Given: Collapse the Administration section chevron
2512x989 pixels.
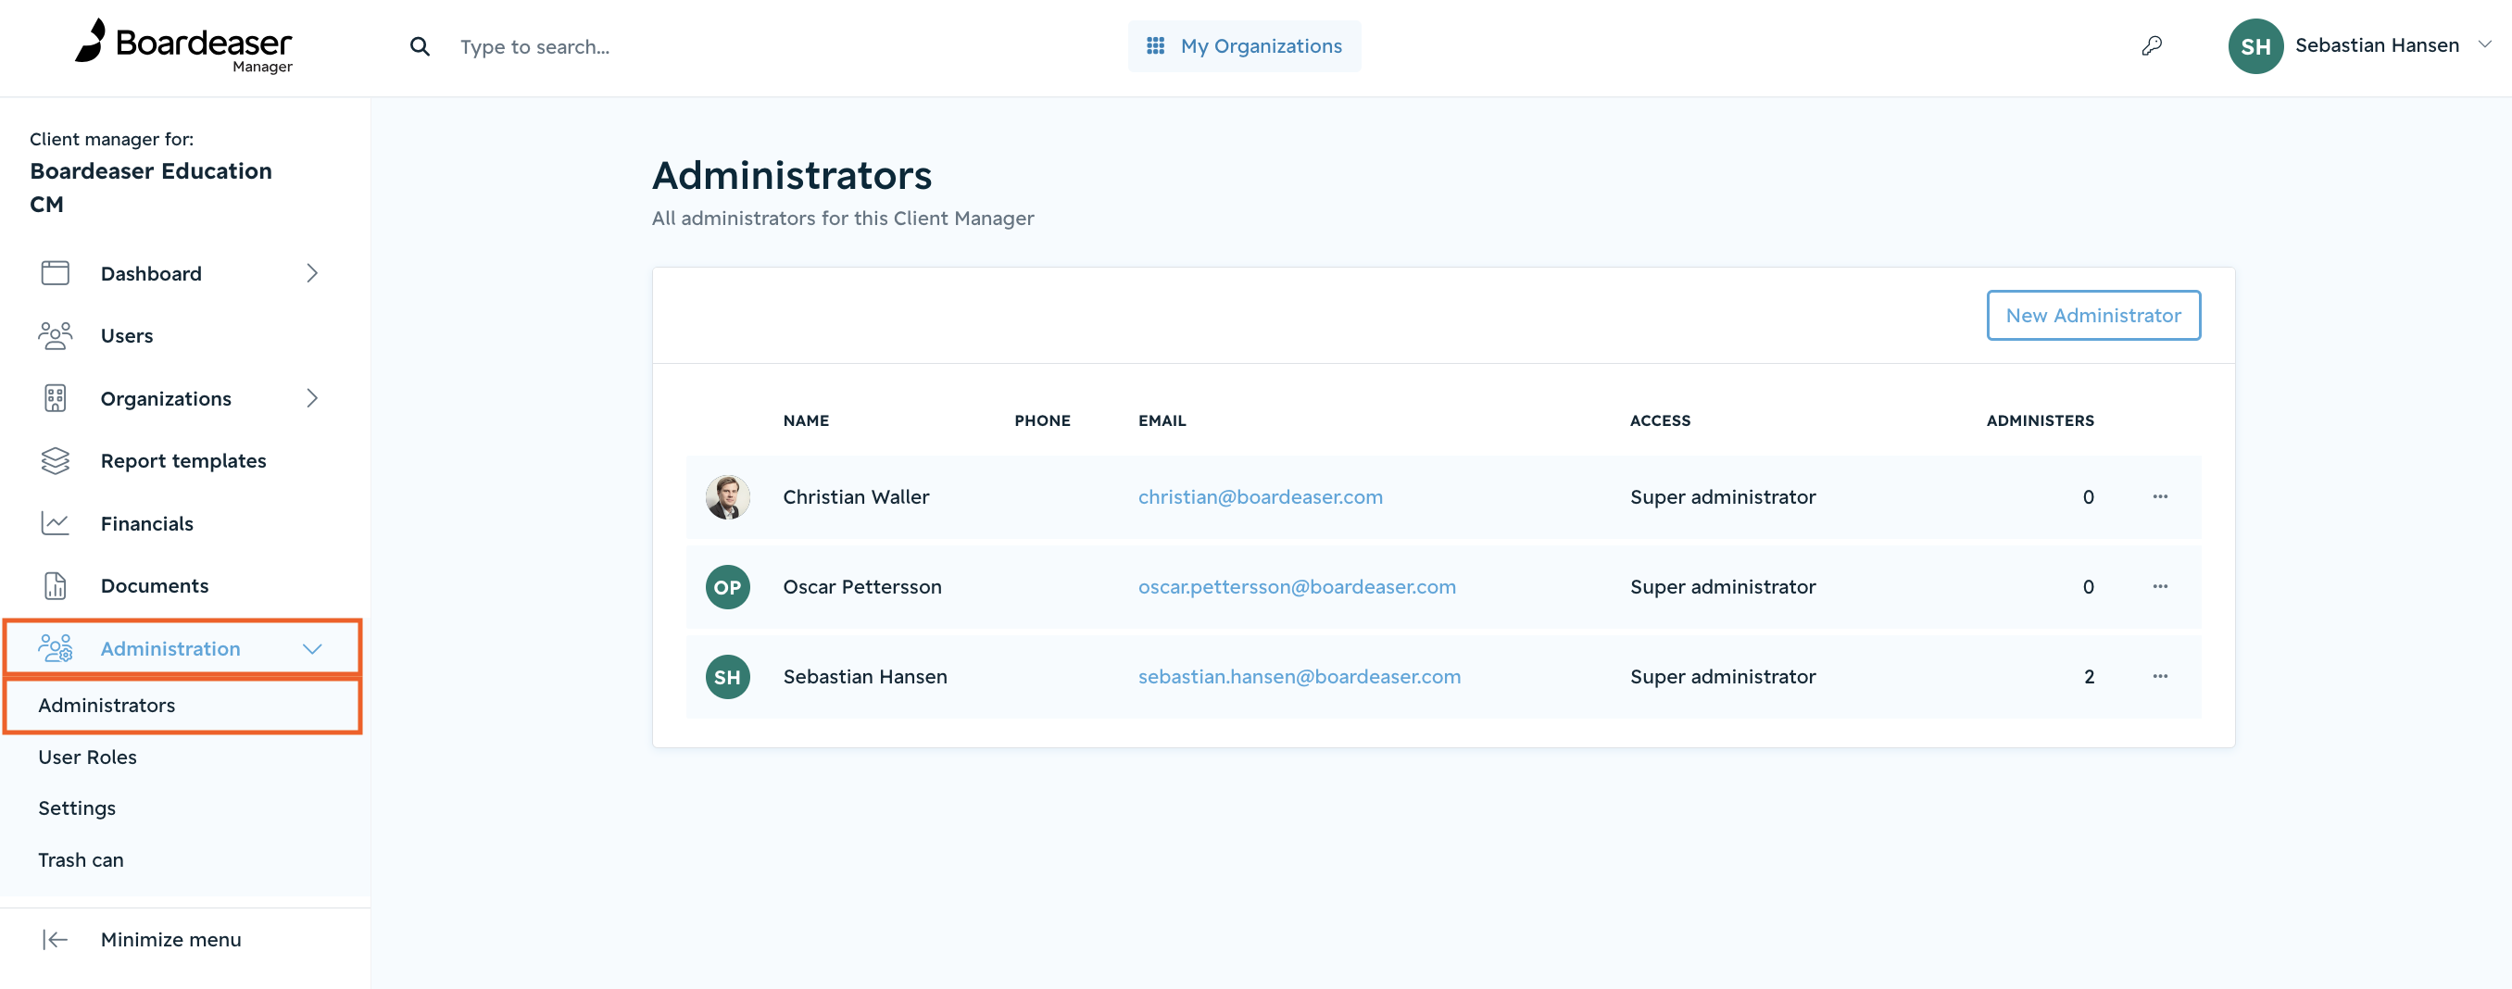Looking at the screenshot, I should pyautogui.click(x=312, y=648).
